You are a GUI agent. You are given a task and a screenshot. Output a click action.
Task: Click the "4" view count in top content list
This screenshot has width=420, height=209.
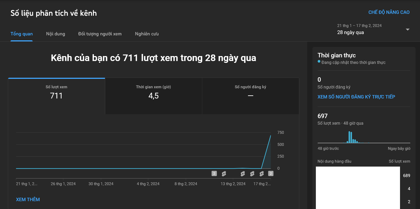pos(409,189)
